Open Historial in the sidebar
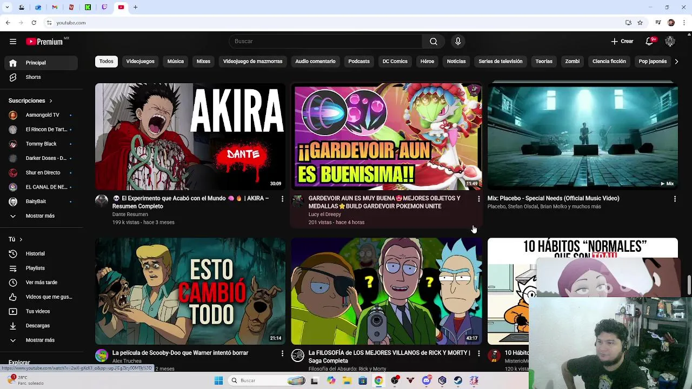Viewport: 692px width, 389px height. pos(41,253)
